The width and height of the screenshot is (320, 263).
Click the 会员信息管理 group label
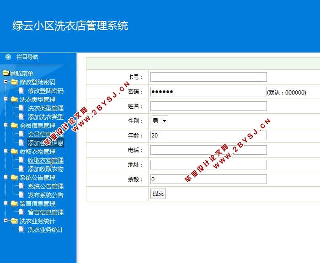click(x=37, y=126)
